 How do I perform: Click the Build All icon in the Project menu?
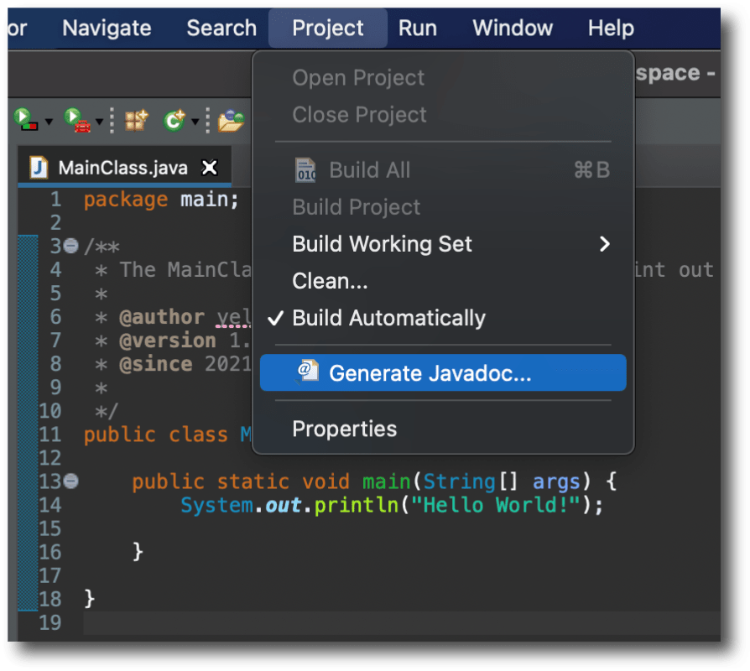tap(306, 169)
